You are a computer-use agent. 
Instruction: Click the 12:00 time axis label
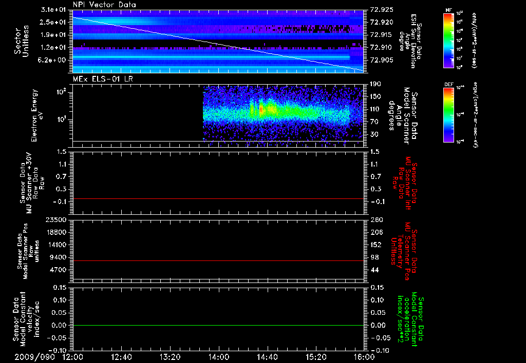pyautogui.click(x=73, y=357)
